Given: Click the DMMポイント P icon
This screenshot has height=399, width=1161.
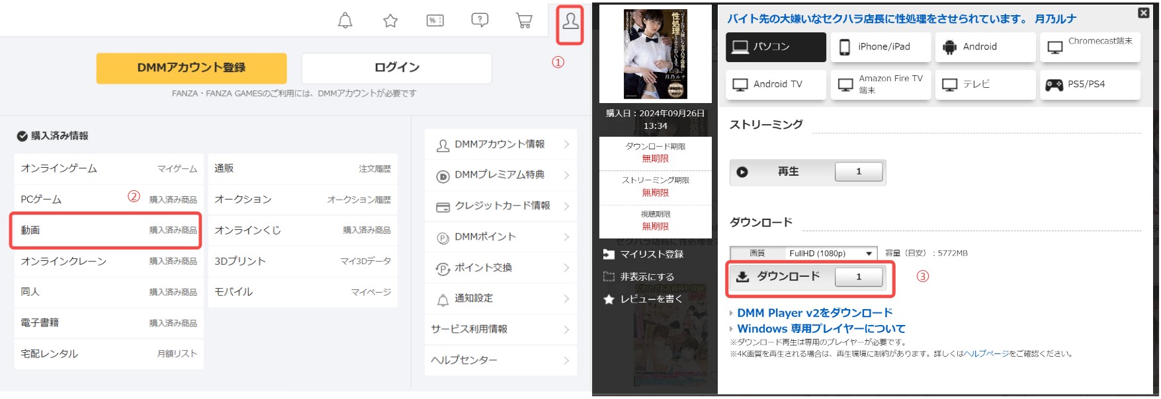Looking at the screenshot, I should (443, 238).
